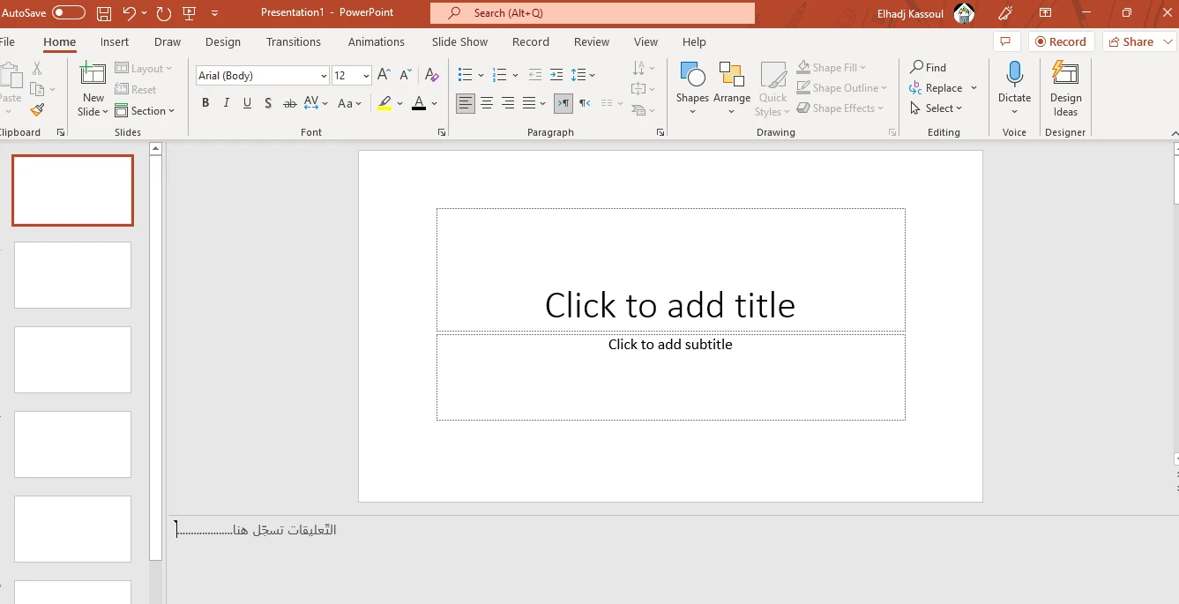This screenshot has width=1179, height=604.
Task: Click the Replace button
Action: (936, 88)
